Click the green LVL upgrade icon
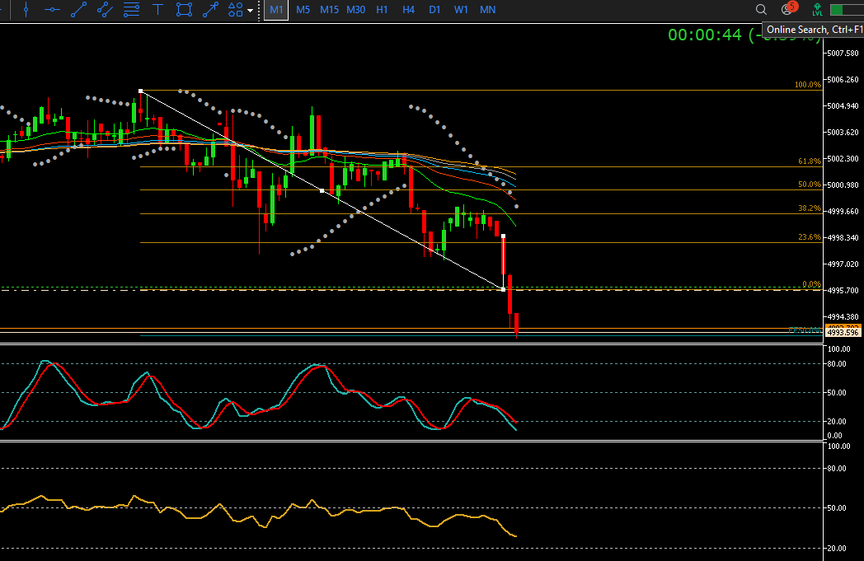The width and height of the screenshot is (864, 561). (817, 10)
